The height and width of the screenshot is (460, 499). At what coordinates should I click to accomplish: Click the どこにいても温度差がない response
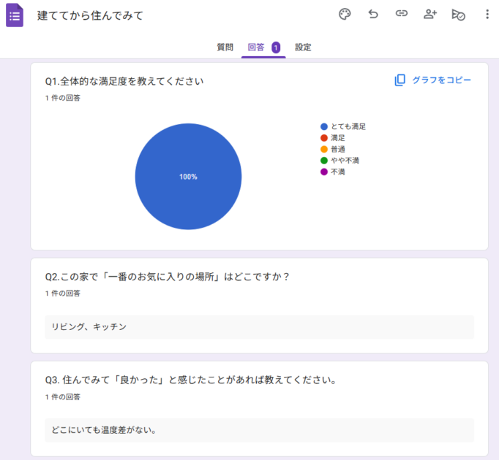pyautogui.click(x=104, y=430)
